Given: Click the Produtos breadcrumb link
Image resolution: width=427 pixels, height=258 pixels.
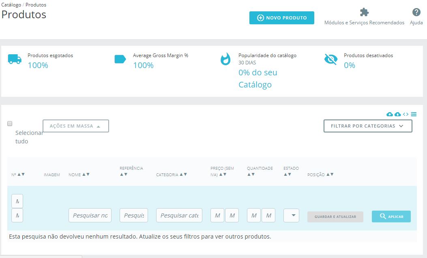Looking at the screenshot, I should 36,5.
